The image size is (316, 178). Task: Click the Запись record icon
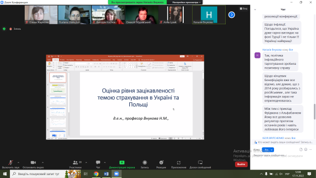(x=145, y=163)
